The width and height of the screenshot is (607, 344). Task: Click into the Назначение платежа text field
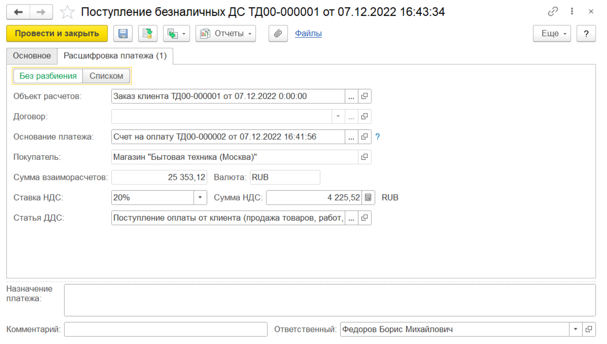click(330, 300)
